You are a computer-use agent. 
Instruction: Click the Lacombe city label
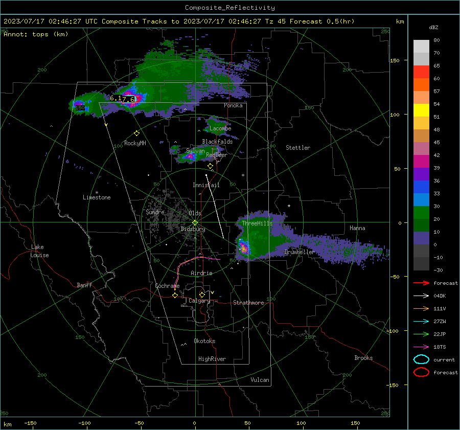(220, 128)
